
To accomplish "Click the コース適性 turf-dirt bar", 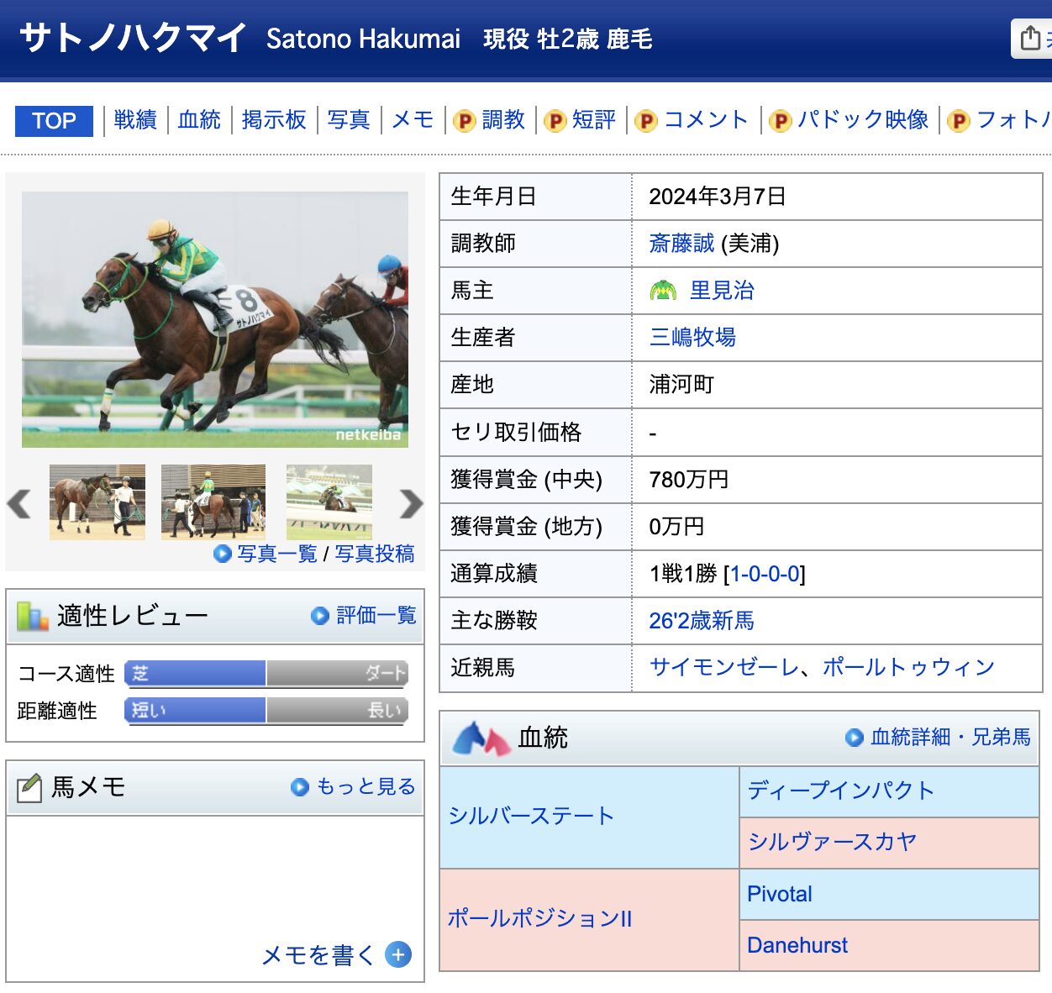I will tap(266, 673).
